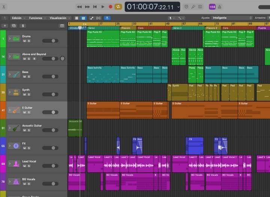Toggle the metronome click icon
This screenshot has width=270, height=197.
click(219, 7)
